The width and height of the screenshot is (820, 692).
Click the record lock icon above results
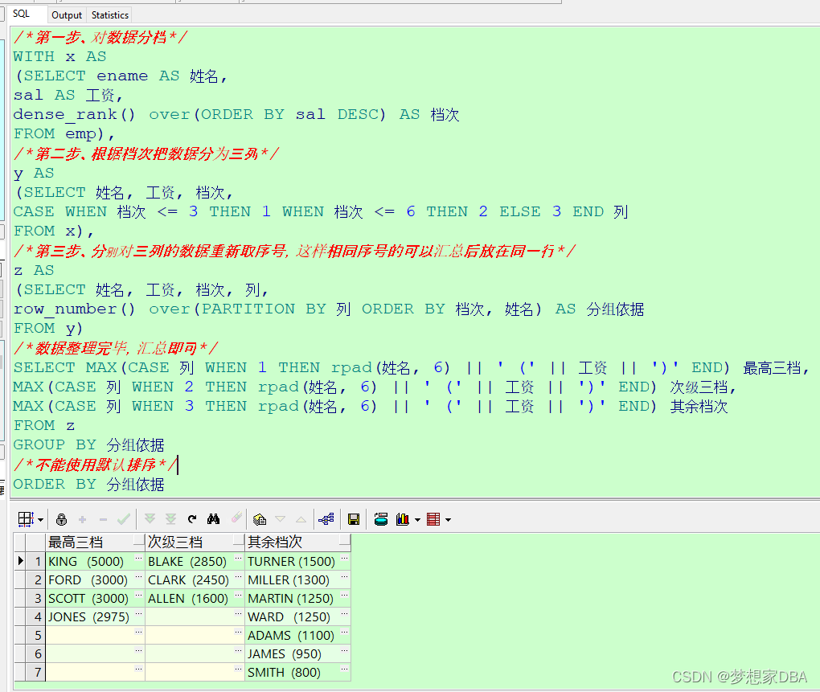(x=61, y=518)
